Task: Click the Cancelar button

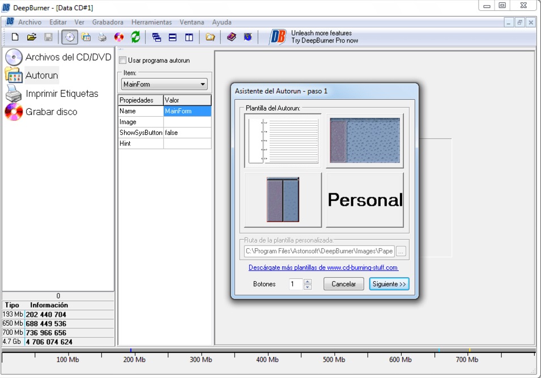Action: 344,284
